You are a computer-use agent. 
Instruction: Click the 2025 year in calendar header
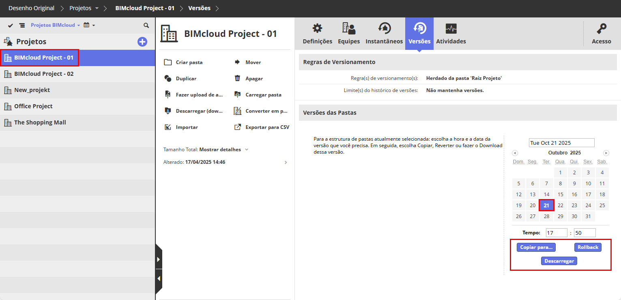coord(575,153)
